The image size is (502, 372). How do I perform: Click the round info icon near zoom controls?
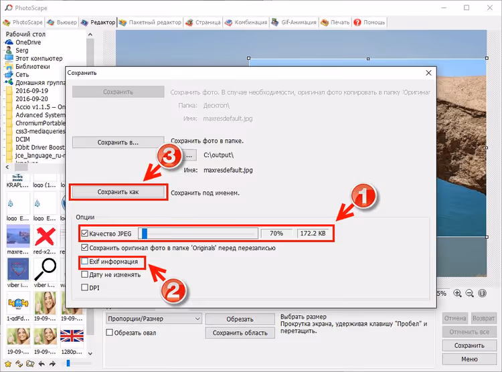pyautogui.click(x=482, y=293)
